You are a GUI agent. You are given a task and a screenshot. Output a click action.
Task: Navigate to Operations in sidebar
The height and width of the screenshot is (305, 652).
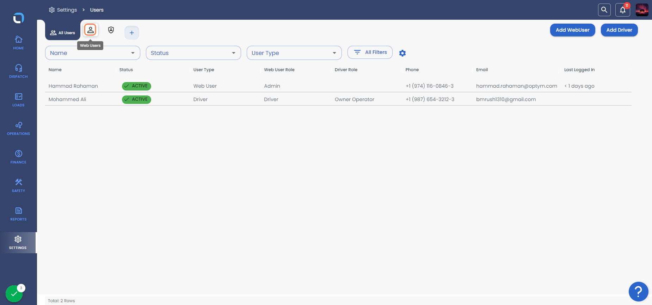(x=18, y=128)
